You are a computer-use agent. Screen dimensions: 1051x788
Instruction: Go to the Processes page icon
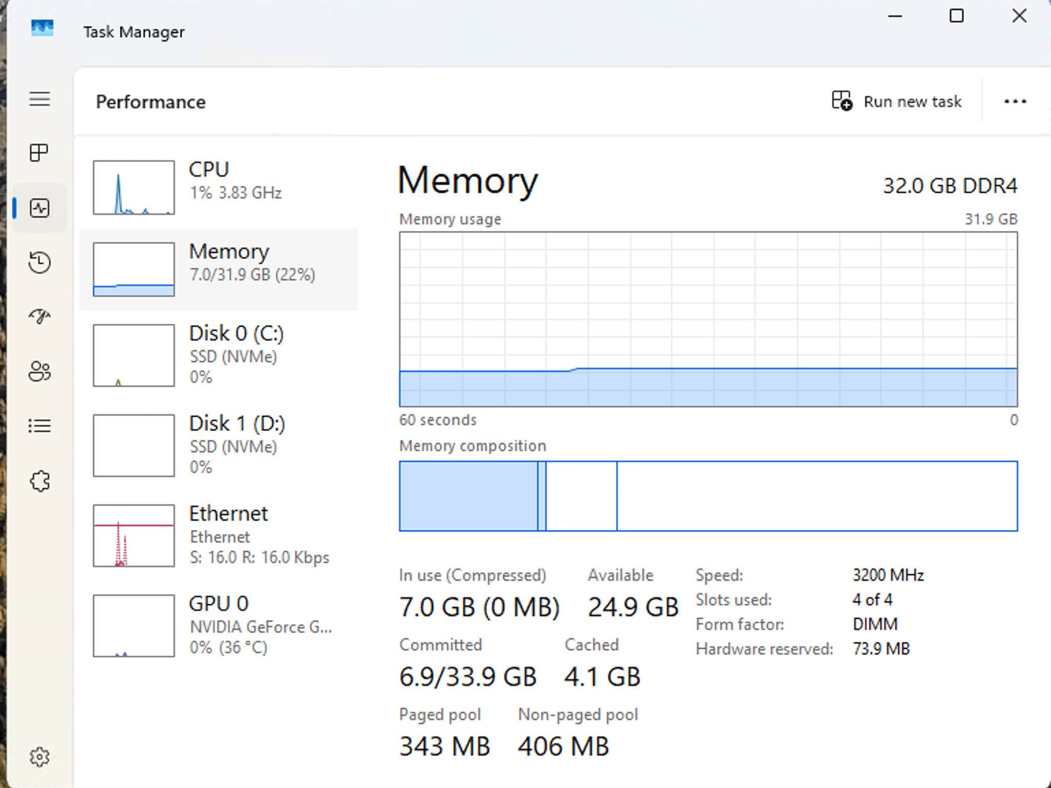pyautogui.click(x=39, y=152)
